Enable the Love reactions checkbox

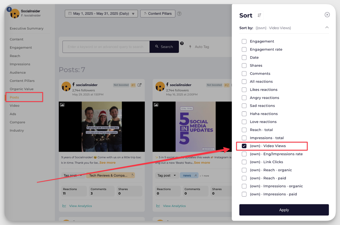click(244, 122)
